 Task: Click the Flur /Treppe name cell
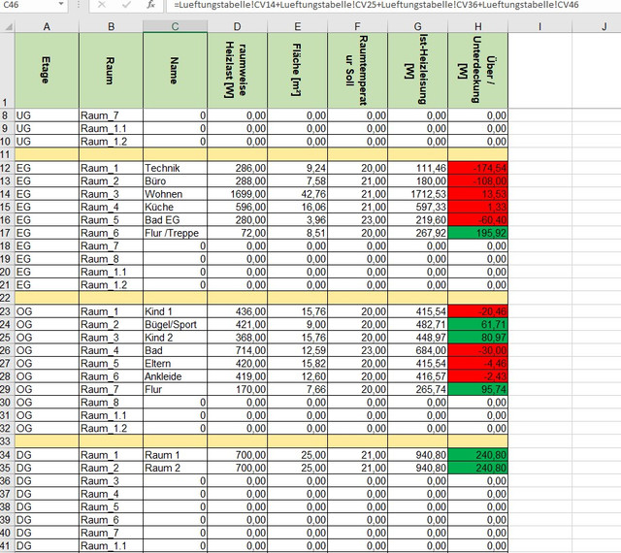click(175, 233)
